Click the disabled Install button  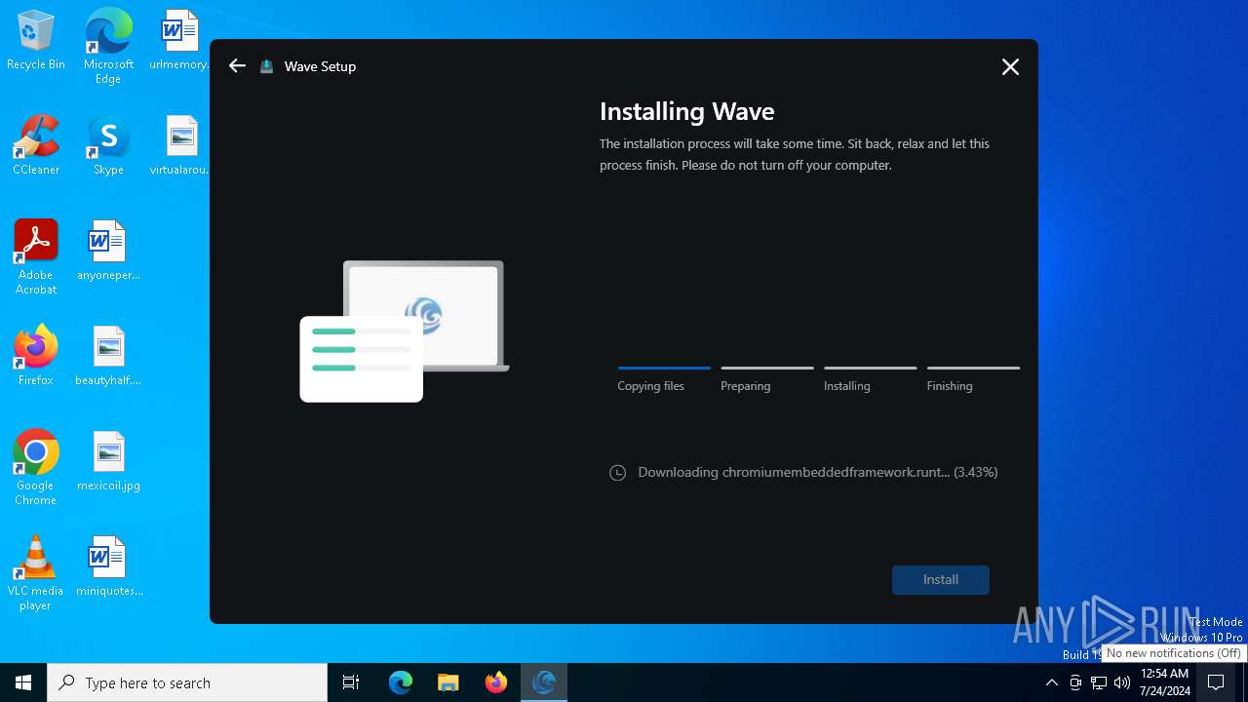[x=941, y=579]
